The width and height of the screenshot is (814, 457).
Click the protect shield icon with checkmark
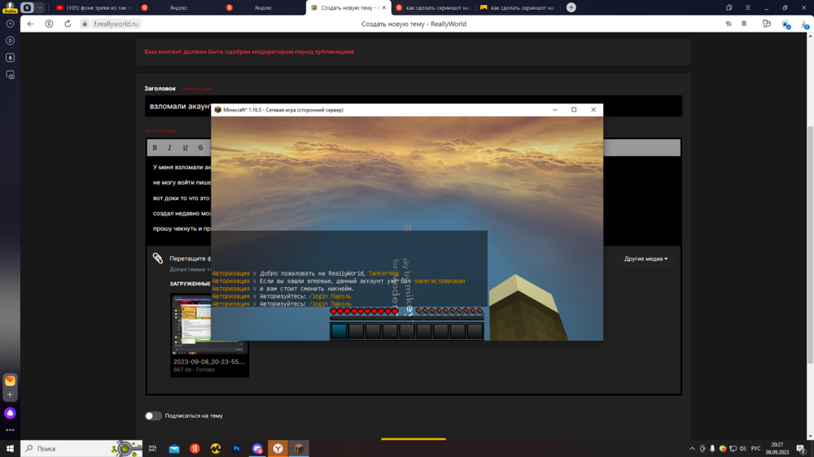click(786, 24)
